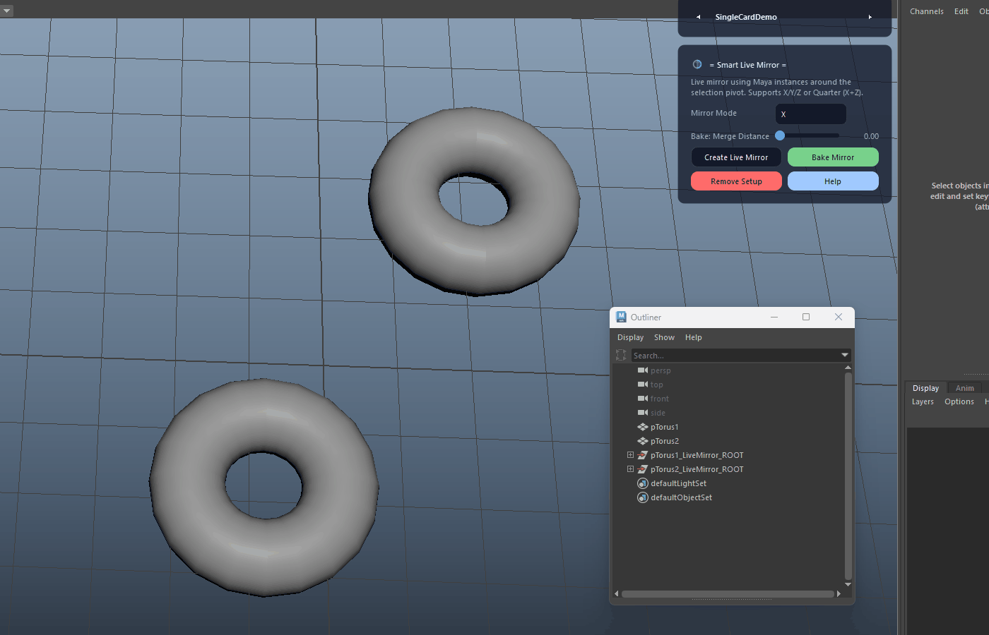Click the pTorus1 mesh icon
Viewport: 989px width, 635px height.
643,427
